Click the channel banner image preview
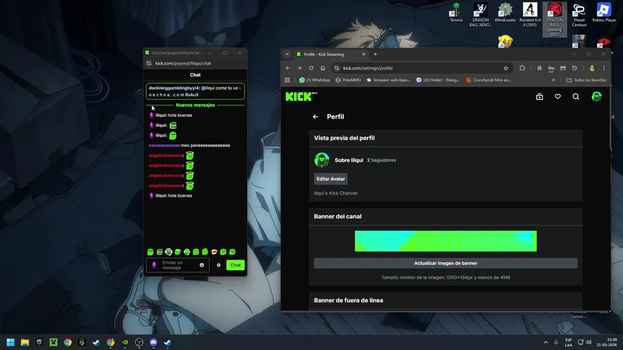This screenshot has width=623, height=350. click(445, 241)
